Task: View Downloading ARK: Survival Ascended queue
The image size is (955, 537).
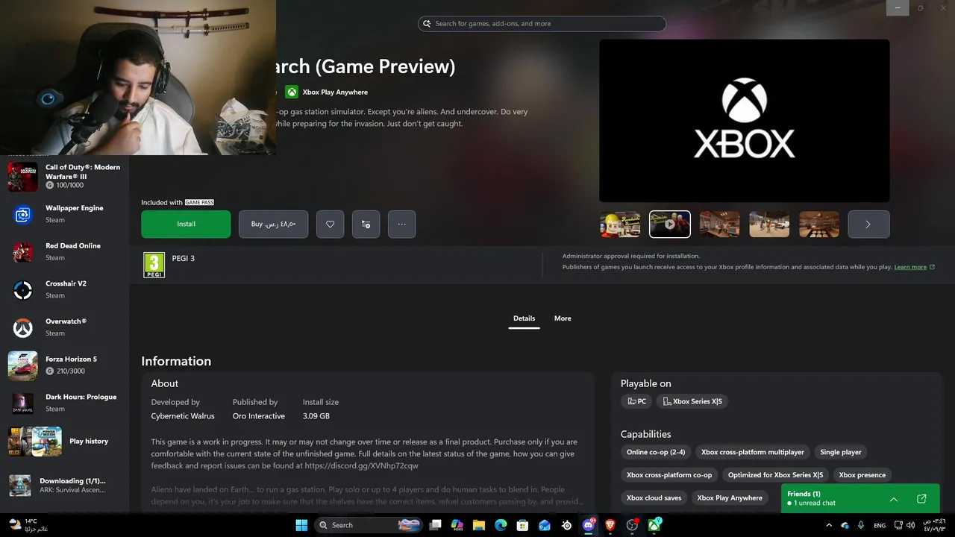Action: coord(64,486)
